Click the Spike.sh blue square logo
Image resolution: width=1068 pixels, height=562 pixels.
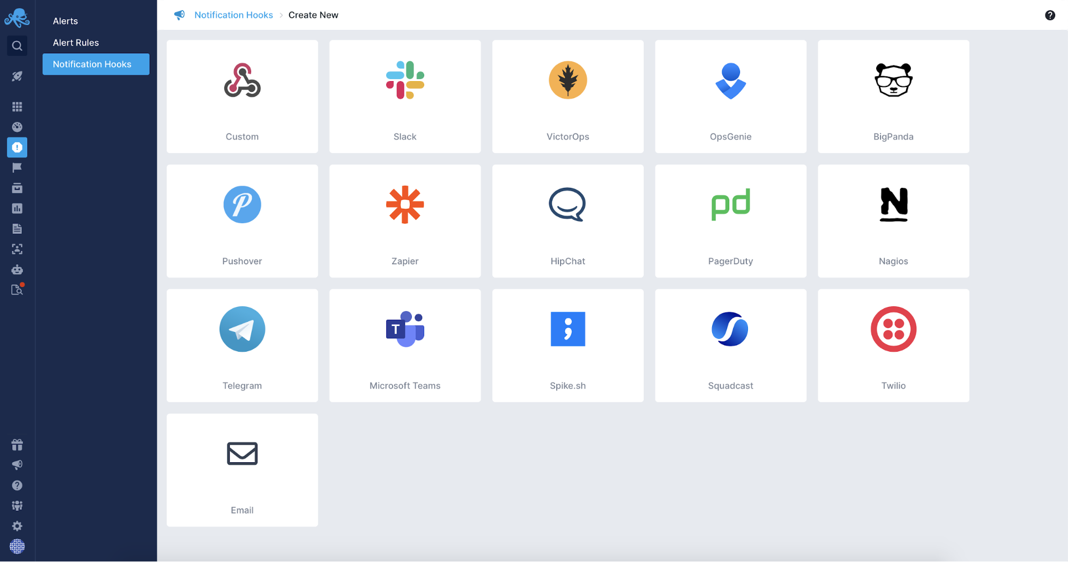(568, 329)
